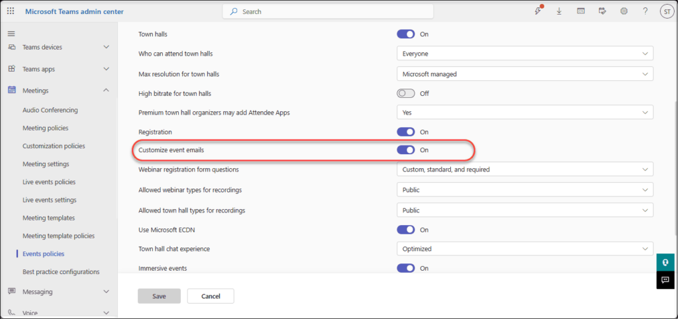Viewport: 678px width, 319px height.
Task: Open the Cloud Shell icon in the header
Action: pyautogui.click(x=581, y=11)
